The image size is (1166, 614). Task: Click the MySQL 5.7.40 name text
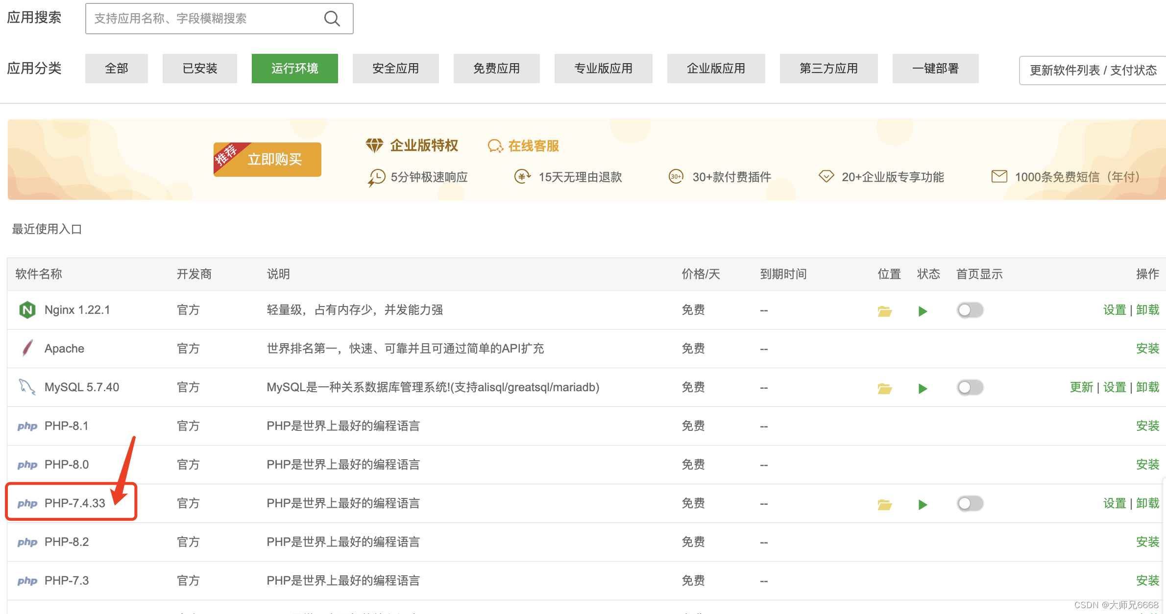pyautogui.click(x=82, y=387)
